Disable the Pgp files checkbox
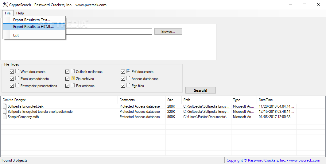This screenshot has height=164, width=326. [123, 86]
